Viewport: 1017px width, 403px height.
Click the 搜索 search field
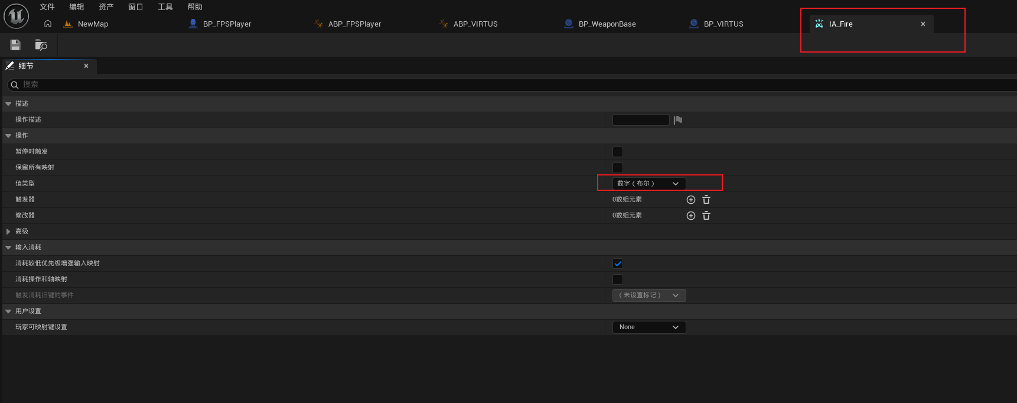tap(513, 85)
